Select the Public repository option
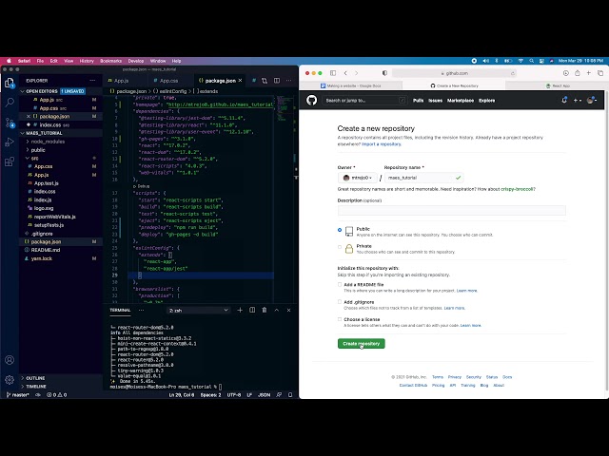The width and height of the screenshot is (609, 456). coord(340,230)
